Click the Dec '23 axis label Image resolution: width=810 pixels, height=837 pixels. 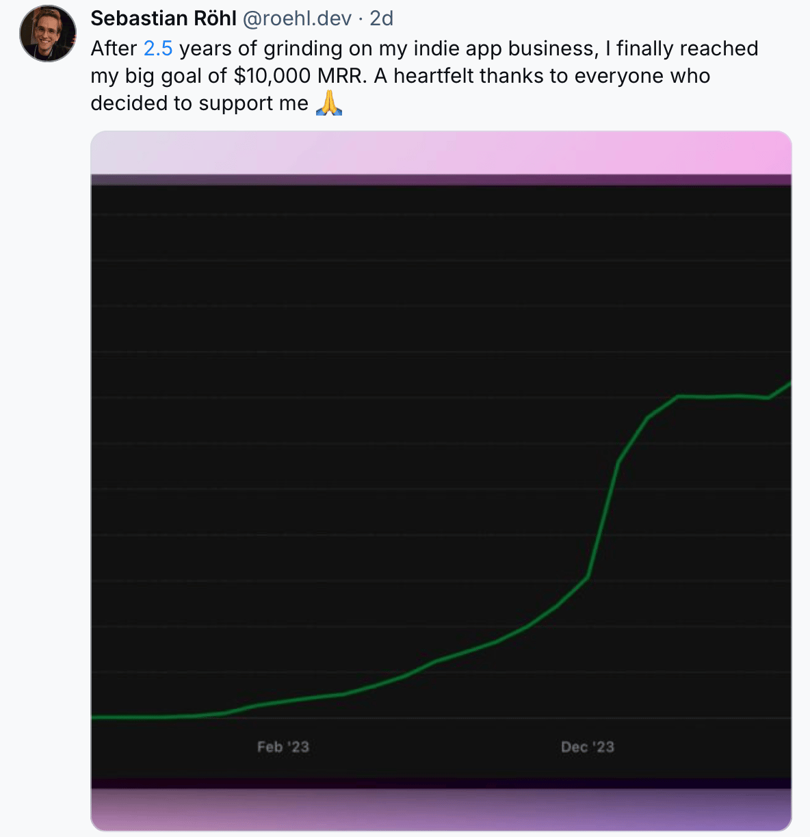[586, 747]
